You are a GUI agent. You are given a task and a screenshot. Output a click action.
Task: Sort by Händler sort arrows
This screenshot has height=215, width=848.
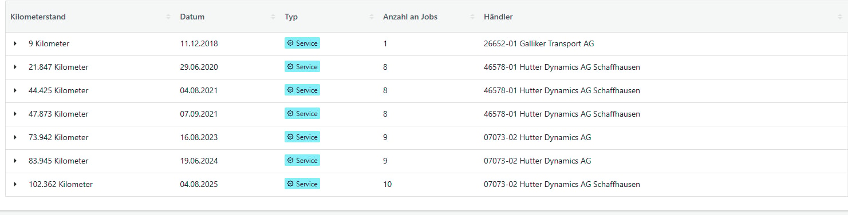click(x=839, y=17)
